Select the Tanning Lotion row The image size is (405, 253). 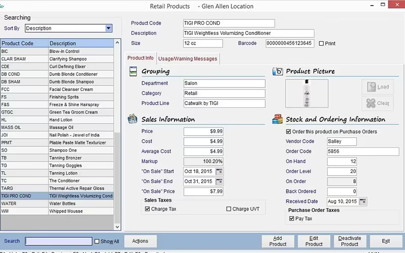pos(57,173)
